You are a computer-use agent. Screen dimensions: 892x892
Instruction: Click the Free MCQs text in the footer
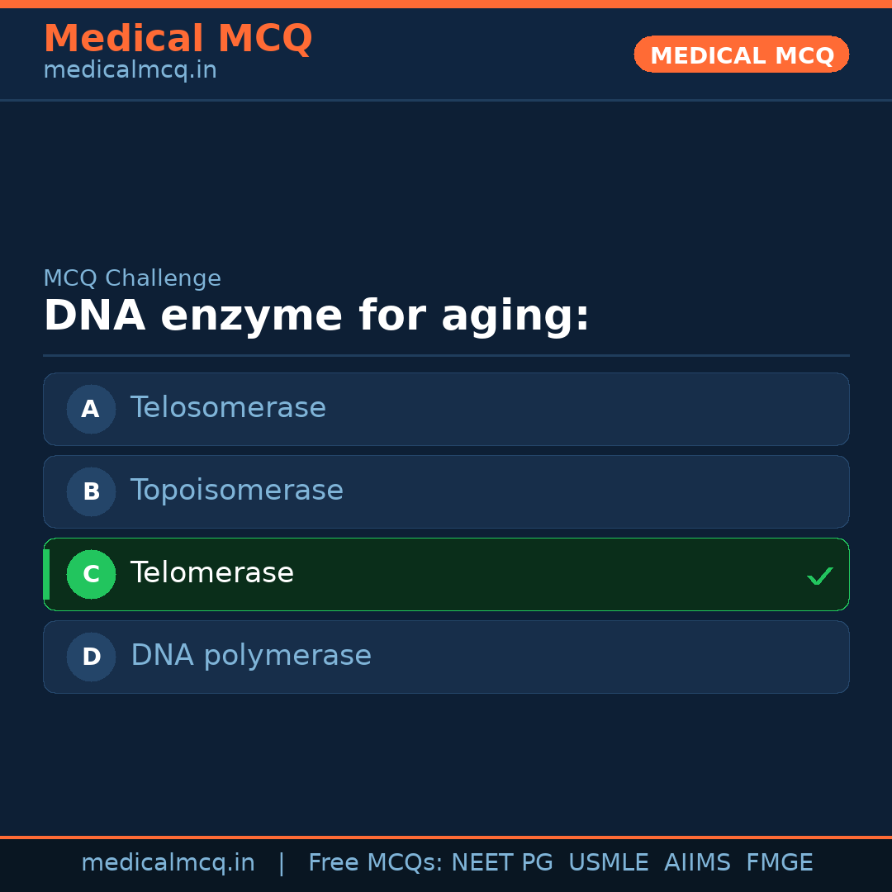pos(376,863)
